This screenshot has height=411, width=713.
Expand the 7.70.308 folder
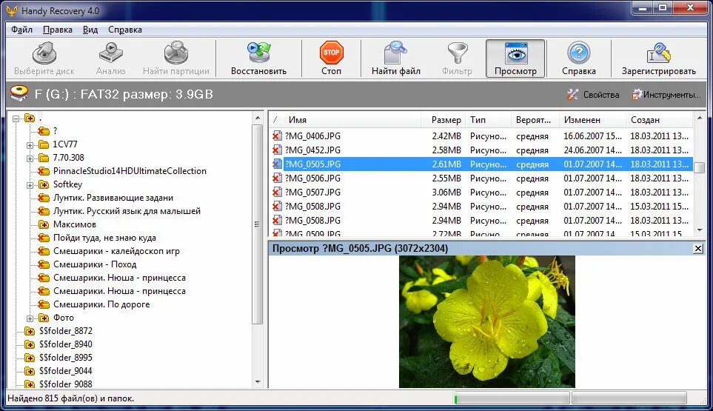click(30, 158)
